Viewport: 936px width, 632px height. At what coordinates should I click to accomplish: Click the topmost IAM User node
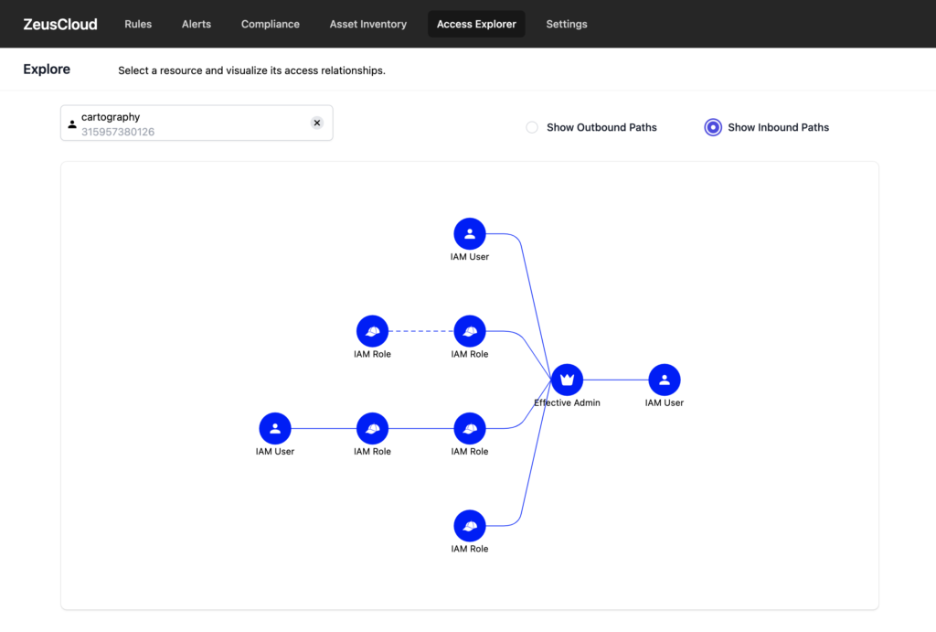469,233
